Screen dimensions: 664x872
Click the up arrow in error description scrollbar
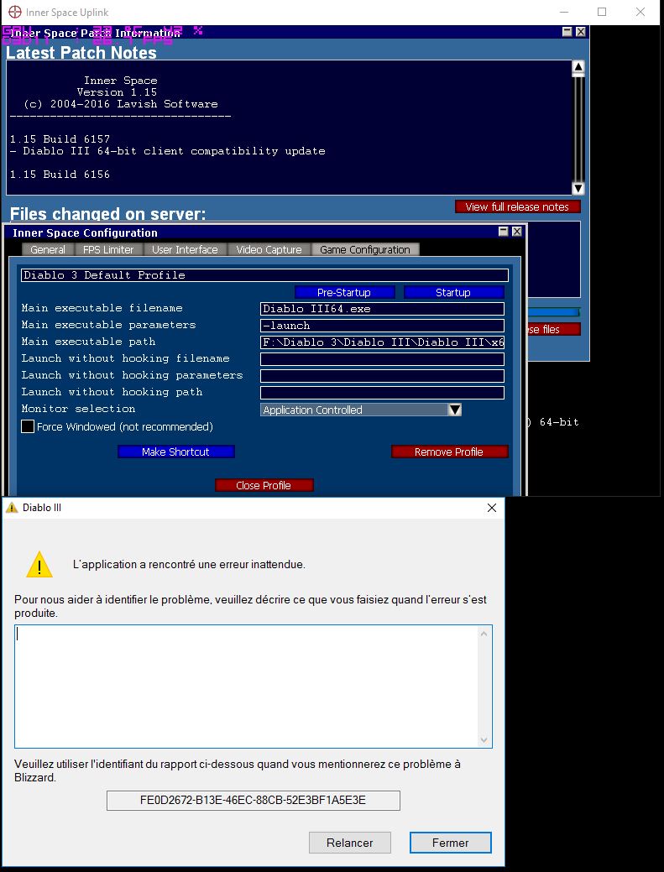(x=484, y=634)
